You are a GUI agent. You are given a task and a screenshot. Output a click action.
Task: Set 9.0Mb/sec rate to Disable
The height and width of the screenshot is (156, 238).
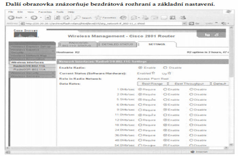tap(191, 110)
